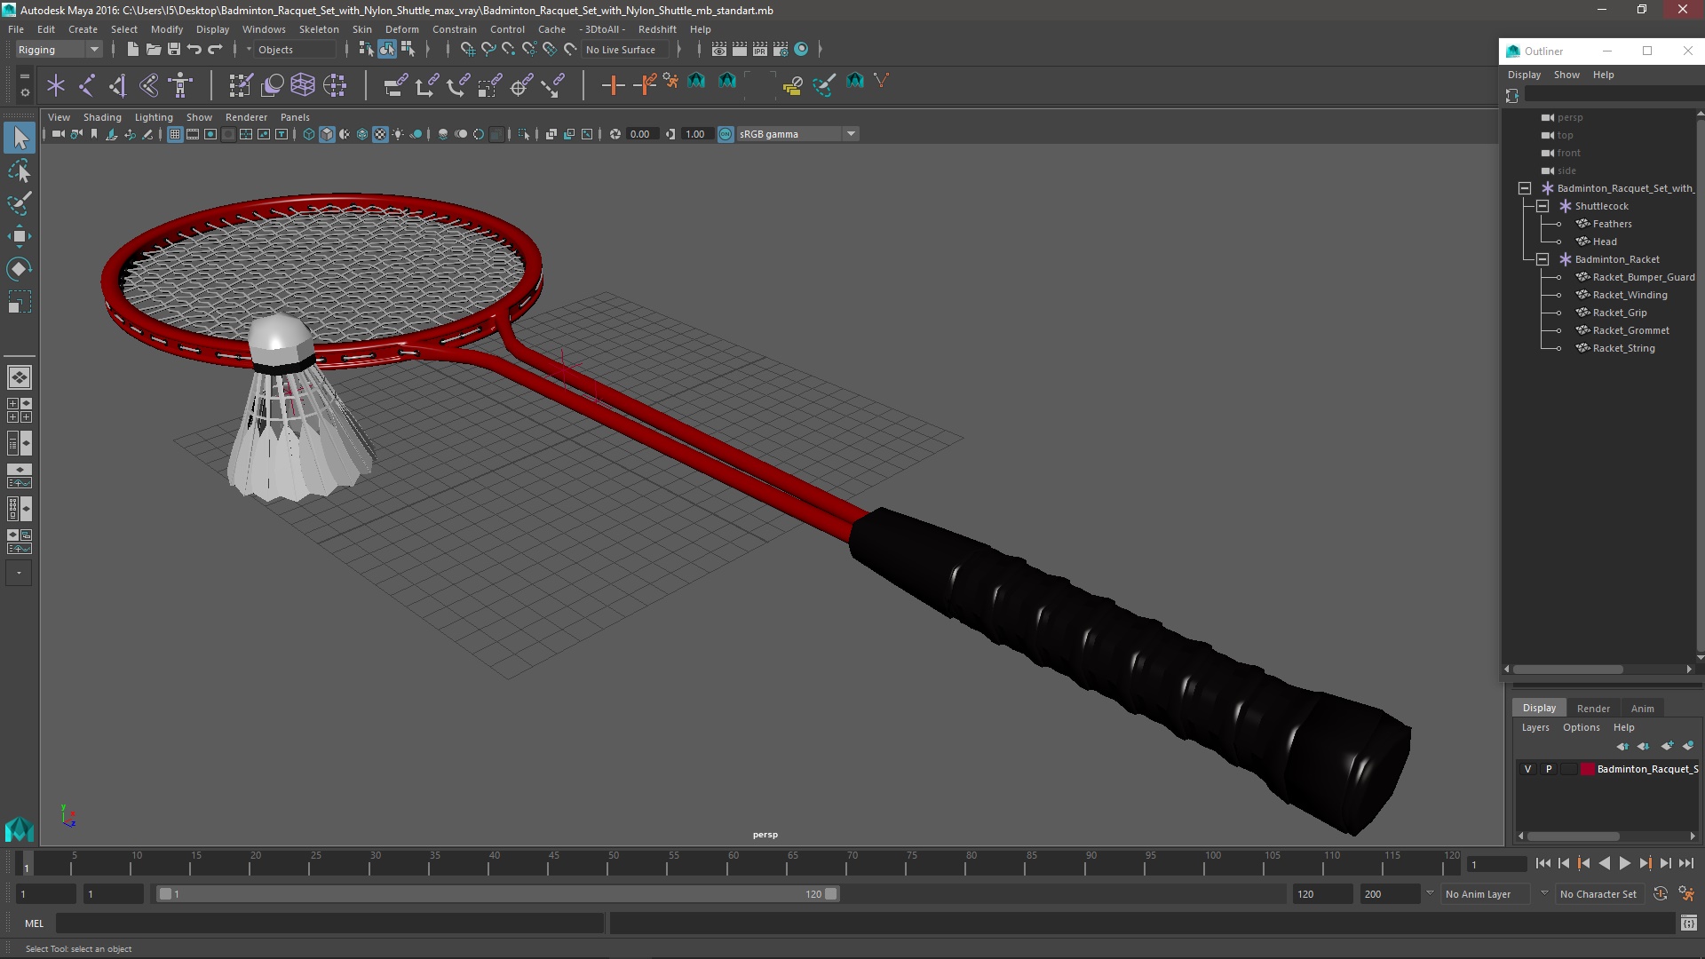Toggle Isolate Select in panel toolbar
Screen dimensions: 1705x959
tap(524, 134)
